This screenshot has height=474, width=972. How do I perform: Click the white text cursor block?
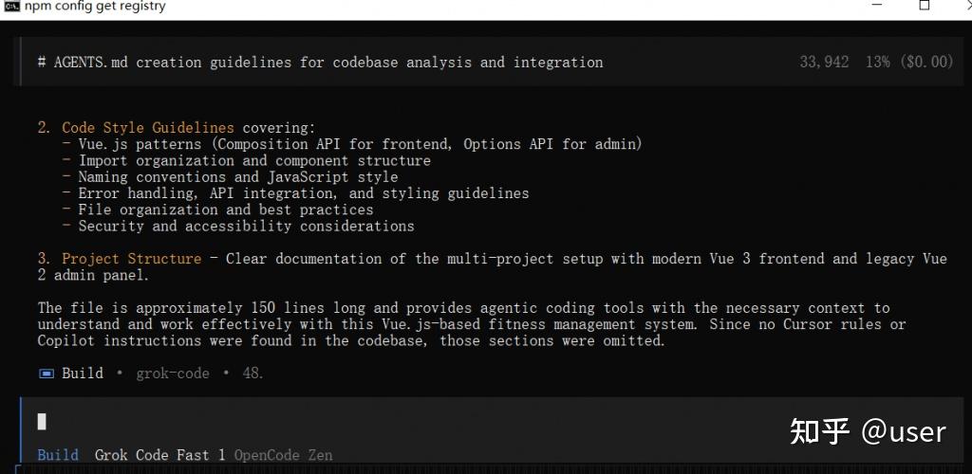[x=42, y=421]
